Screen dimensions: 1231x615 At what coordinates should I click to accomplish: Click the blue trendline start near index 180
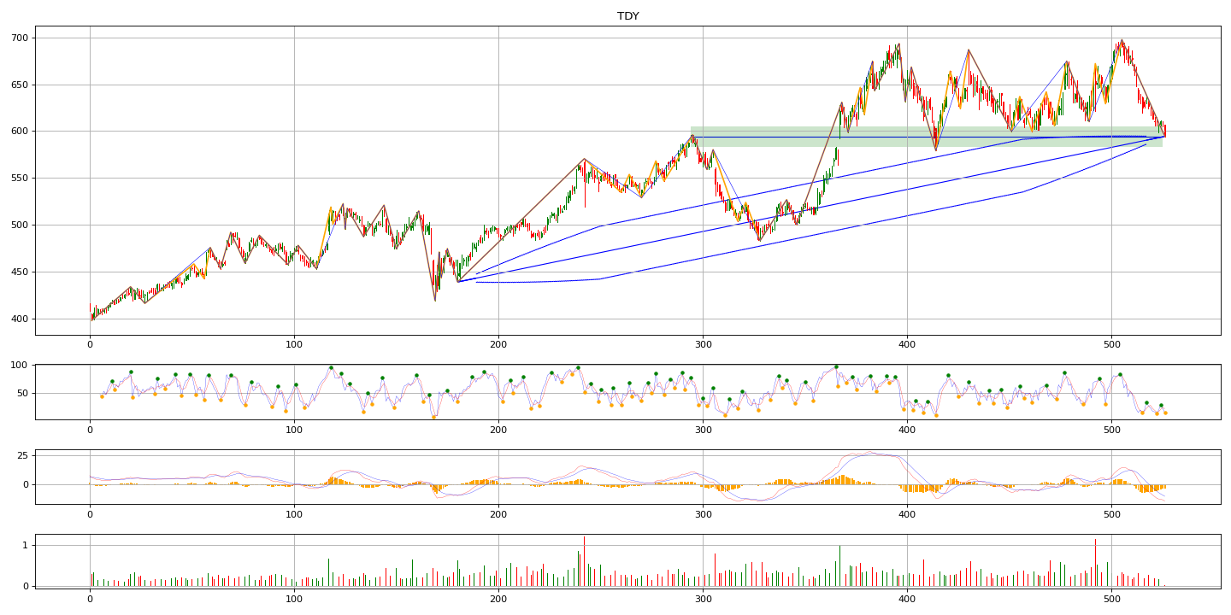(458, 281)
